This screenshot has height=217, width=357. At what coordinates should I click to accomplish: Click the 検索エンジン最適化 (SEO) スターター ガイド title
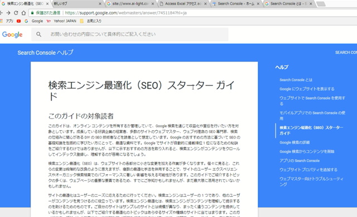(x=141, y=91)
